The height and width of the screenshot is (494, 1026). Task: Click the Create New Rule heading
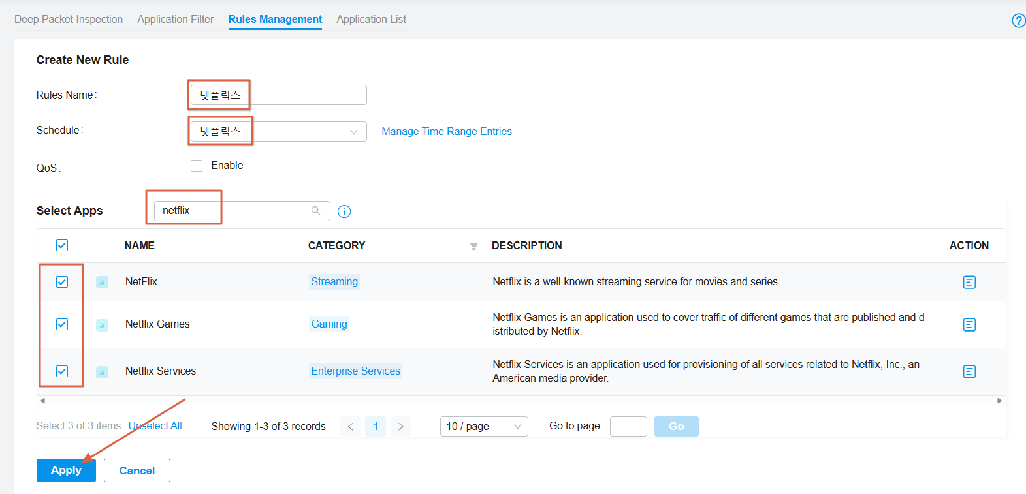pyautogui.click(x=82, y=60)
